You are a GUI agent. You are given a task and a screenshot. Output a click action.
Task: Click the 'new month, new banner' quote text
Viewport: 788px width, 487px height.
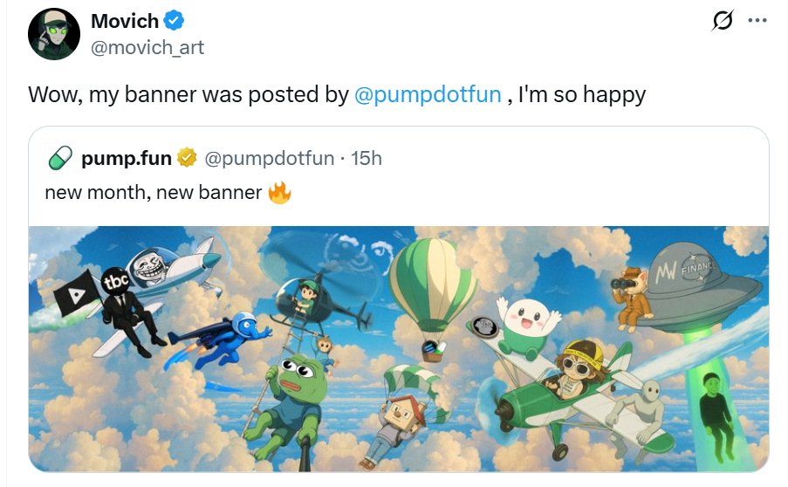coord(154,192)
